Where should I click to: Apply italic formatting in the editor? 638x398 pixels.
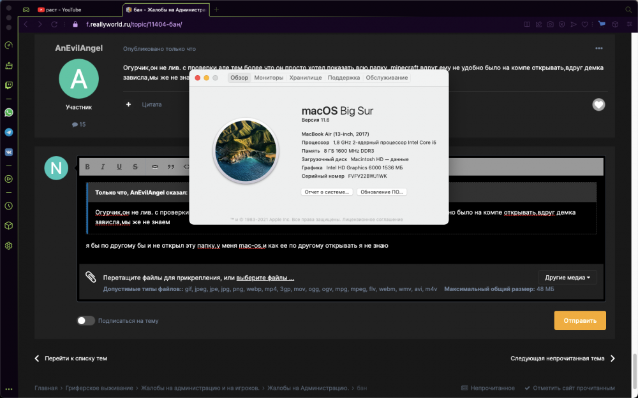tap(103, 166)
